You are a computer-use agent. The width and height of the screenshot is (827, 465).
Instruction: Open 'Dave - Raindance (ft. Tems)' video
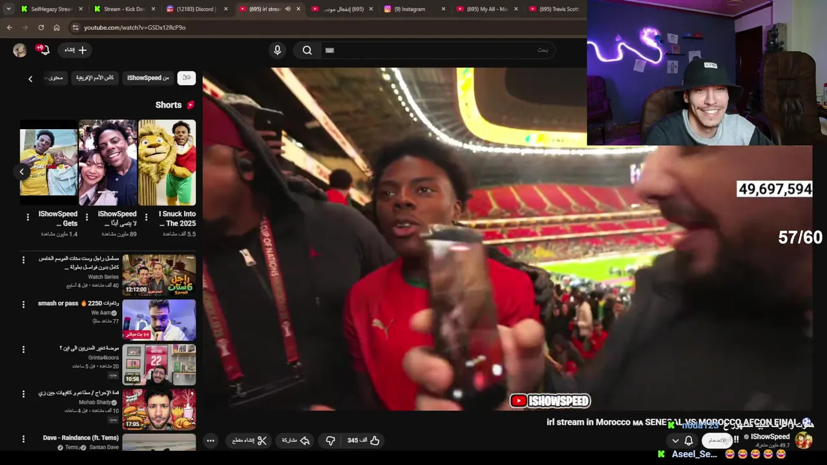coord(159,442)
